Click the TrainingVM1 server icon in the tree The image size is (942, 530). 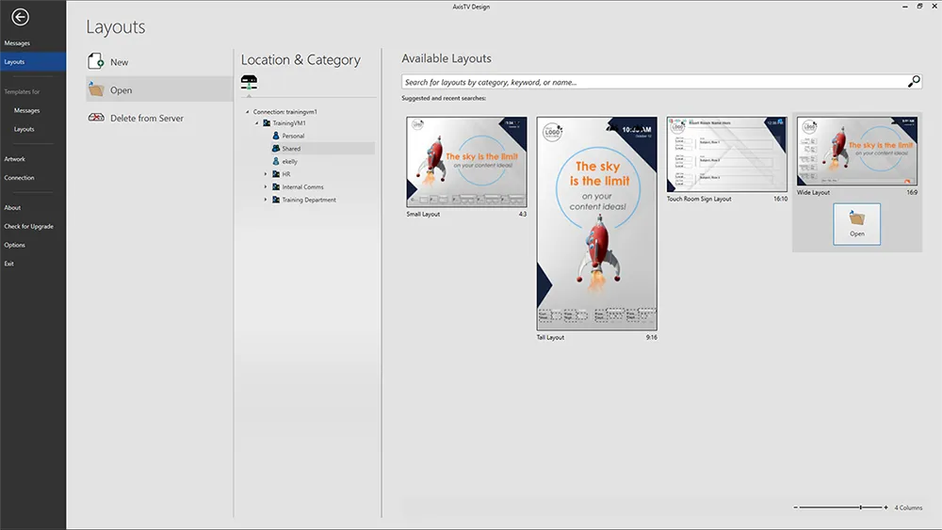(x=267, y=123)
